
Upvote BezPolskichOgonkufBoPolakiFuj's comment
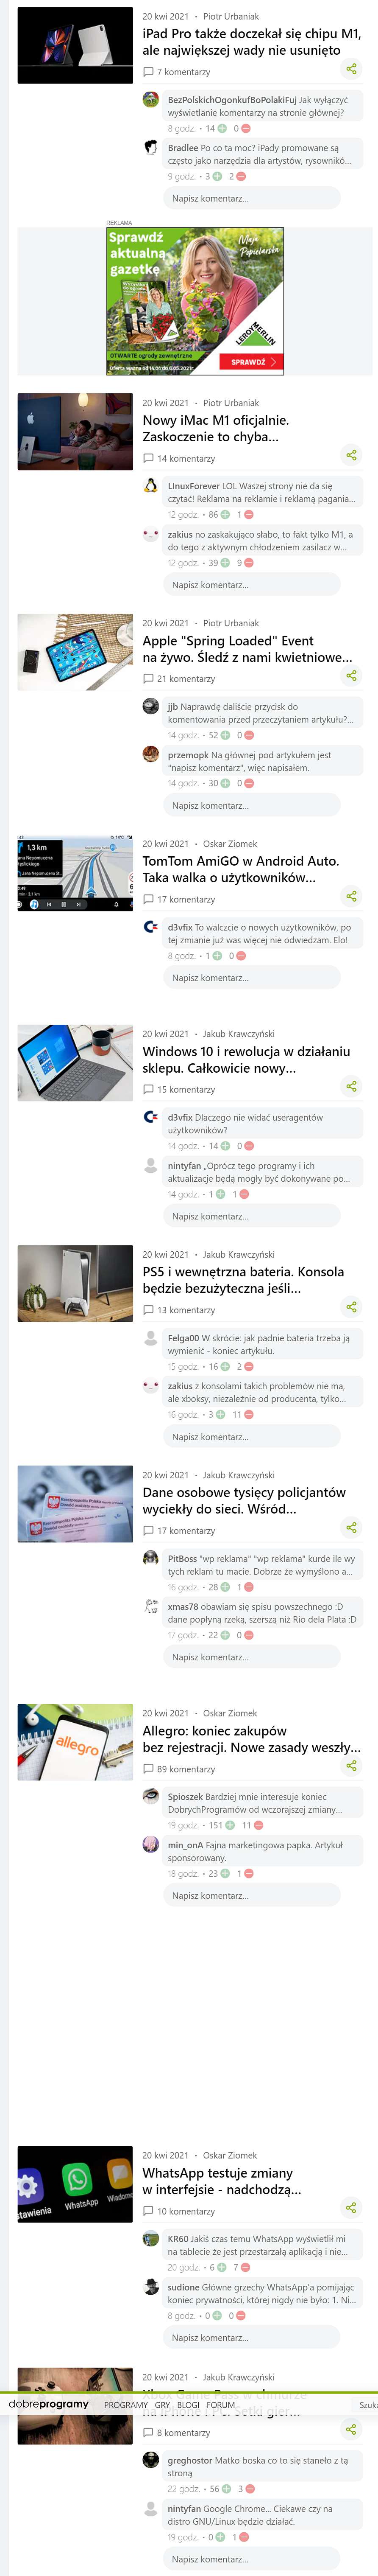click(225, 128)
